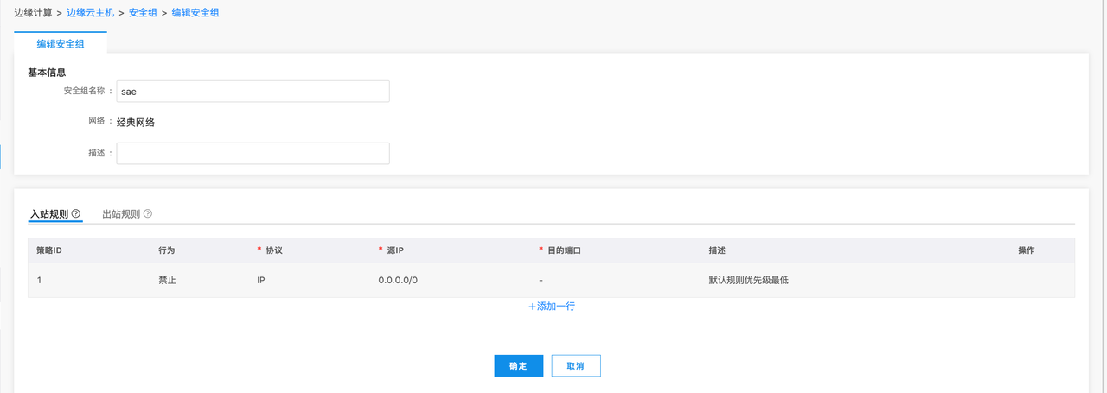Click the 安全组名称 input field containing sae

253,91
